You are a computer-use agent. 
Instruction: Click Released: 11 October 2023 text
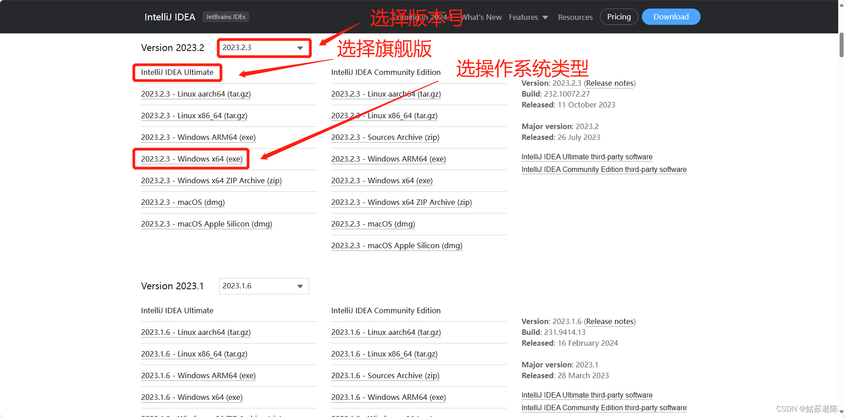(x=568, y=105)
